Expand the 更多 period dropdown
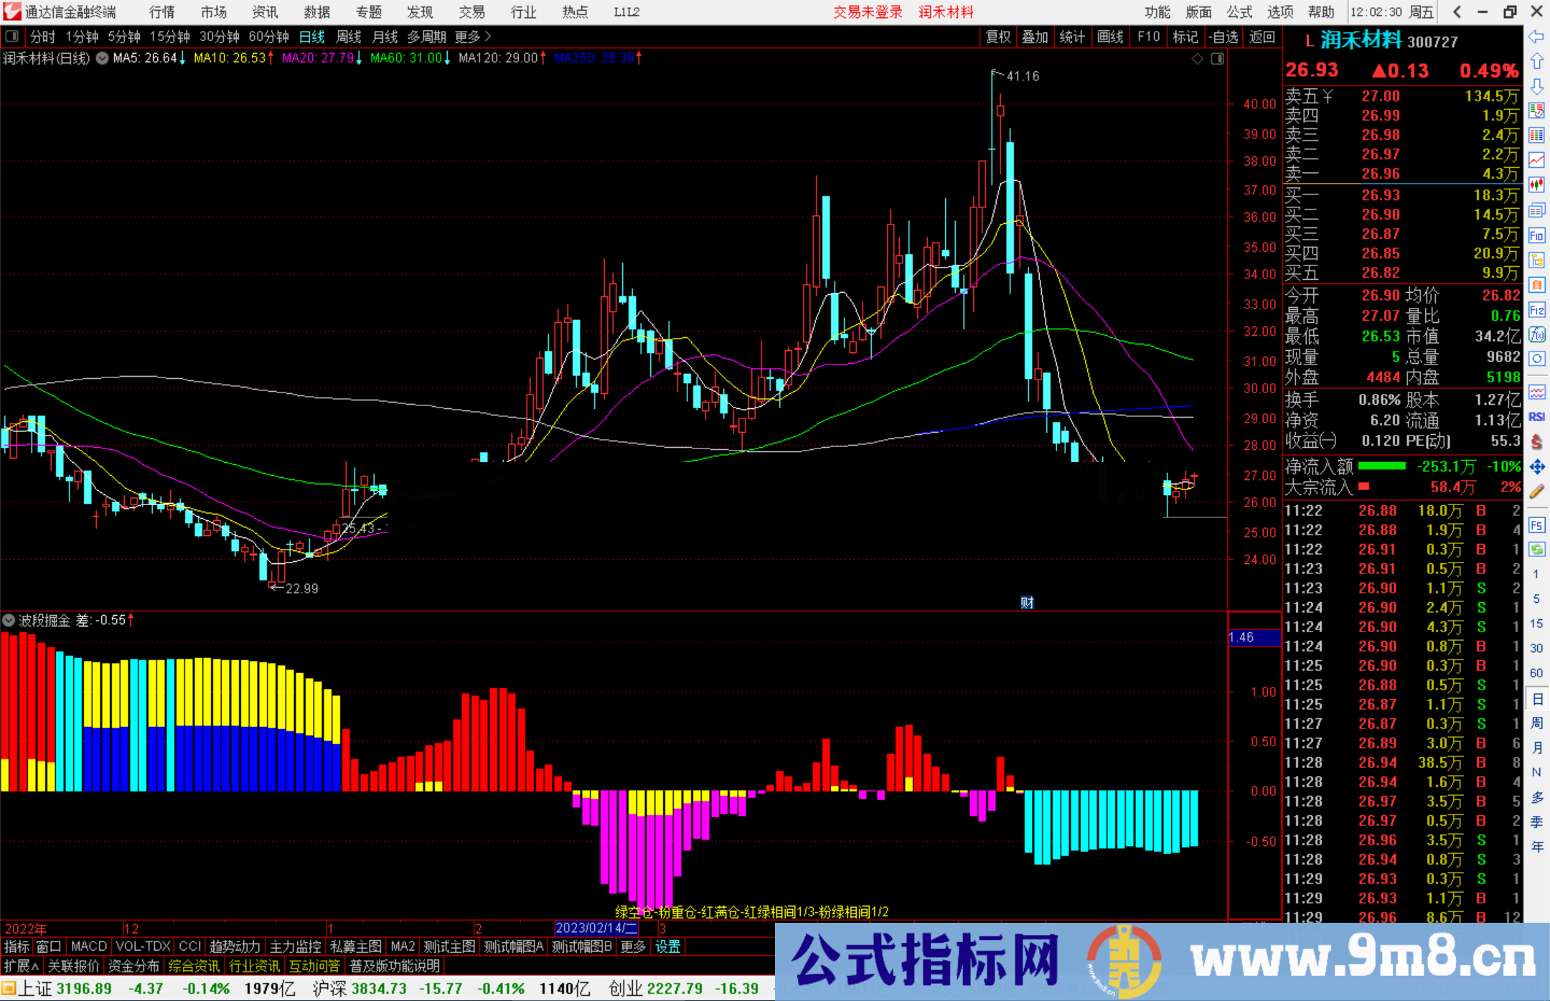This screenshot has width=1550, height=1001. 467,37
